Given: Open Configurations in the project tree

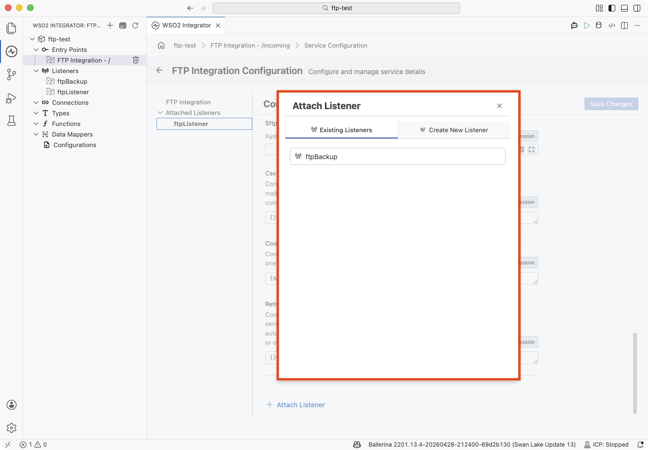Looking at the screenshot, I should pos(75,145).
